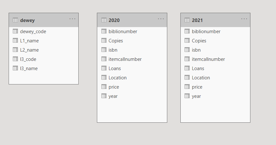
Task: Select the Copies field in 2021 table
Action: click(199, 41)
